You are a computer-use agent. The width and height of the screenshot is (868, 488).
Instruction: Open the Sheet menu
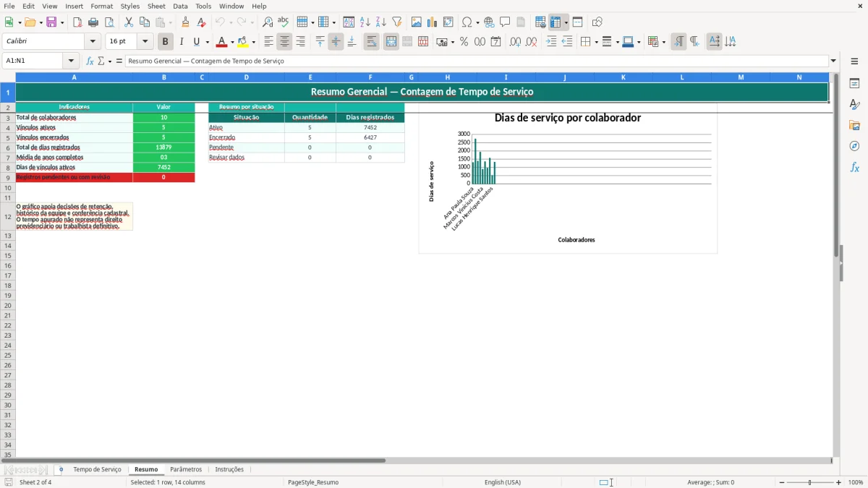pyautogui.click(x=156, y=6)
